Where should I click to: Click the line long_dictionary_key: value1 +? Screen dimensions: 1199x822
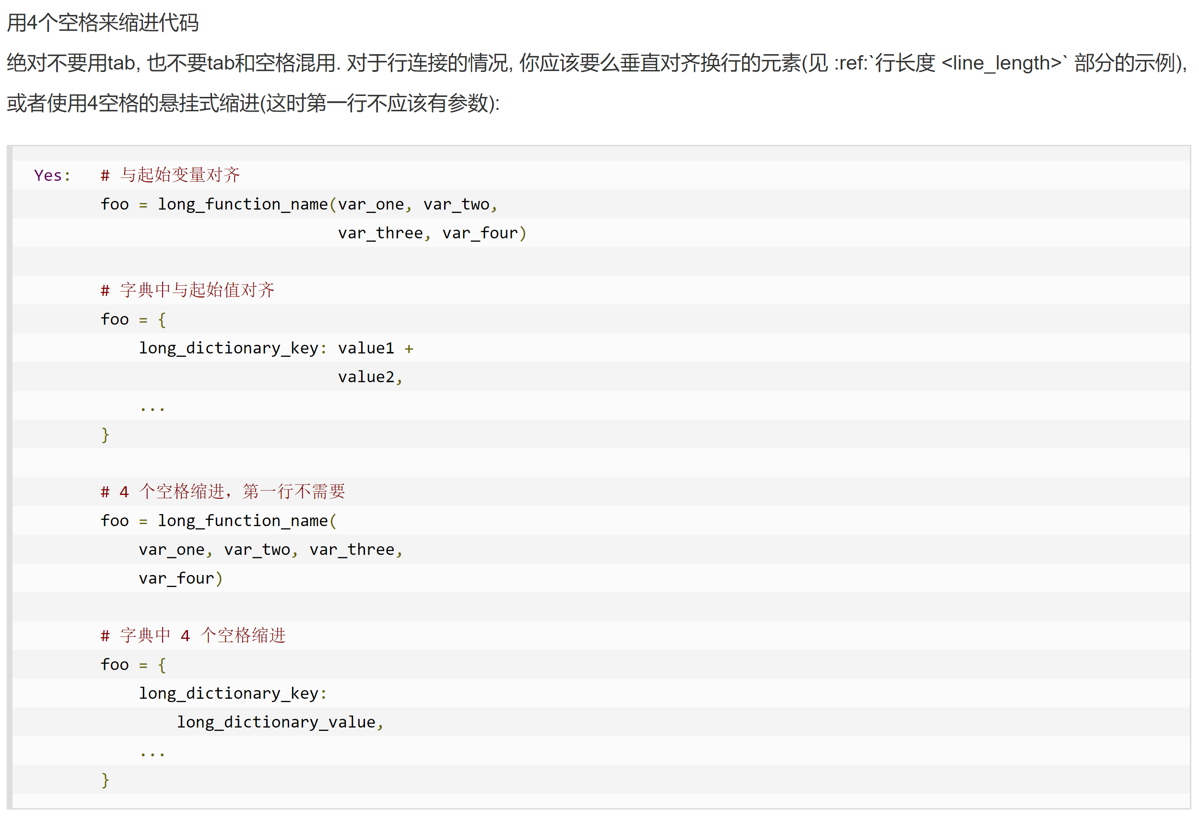point(276,348)
